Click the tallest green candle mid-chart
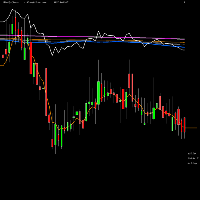200x200 pixels. click(x=98, y=93)
